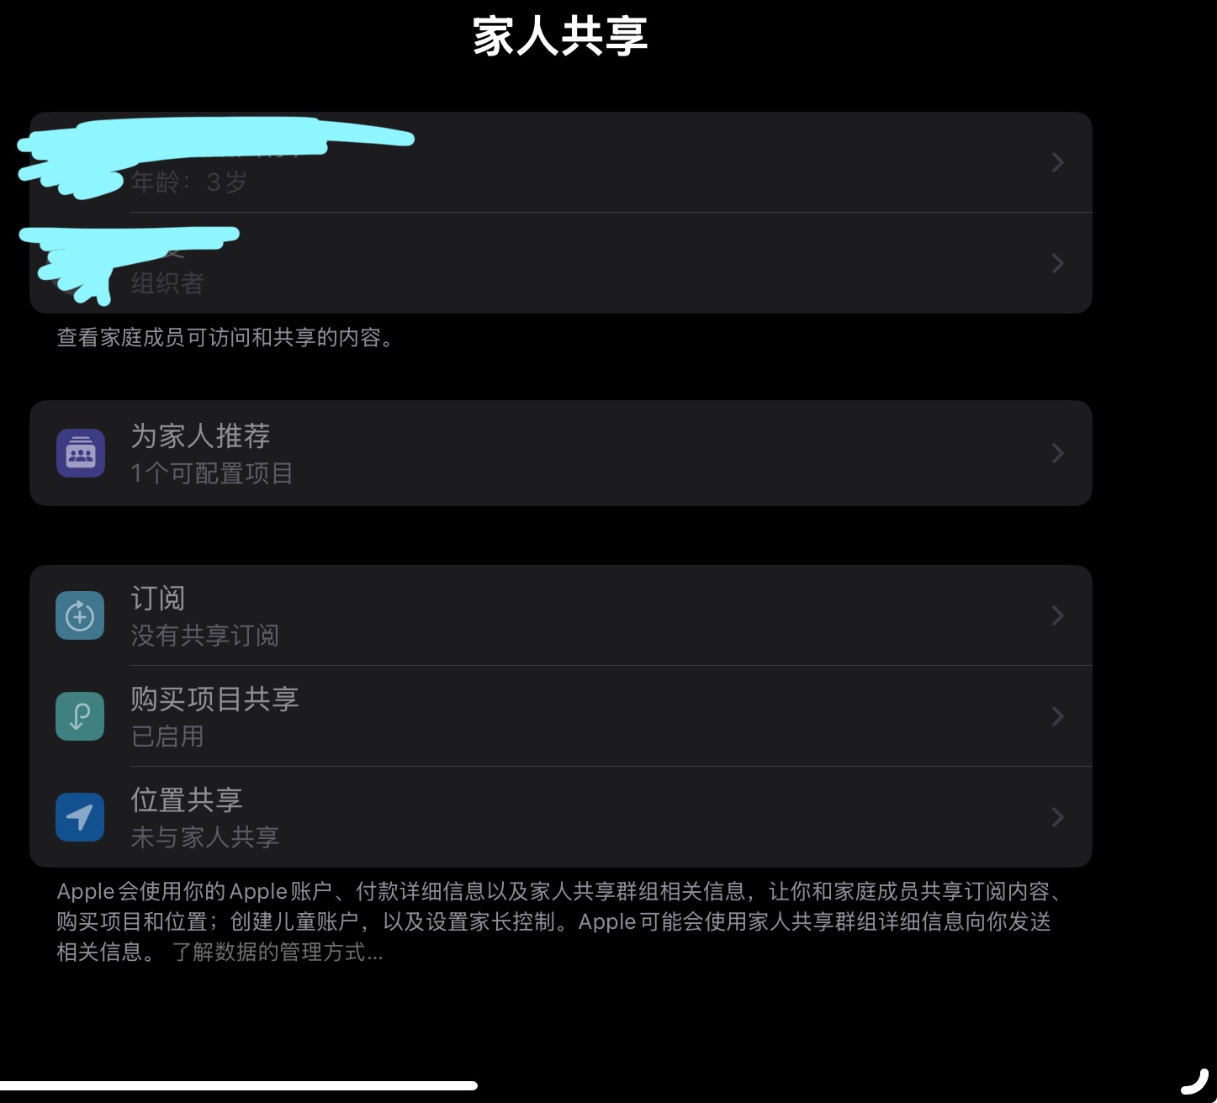Expand chevron on the 订阅 row
The width and height of the screenshot is (1217, 1103).
point(1058,615)
